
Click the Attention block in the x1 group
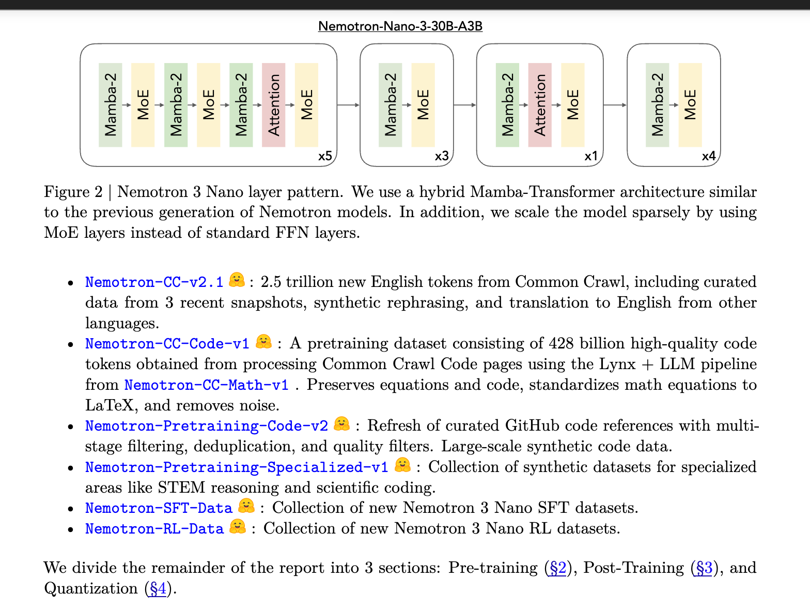tap(540, 105)
